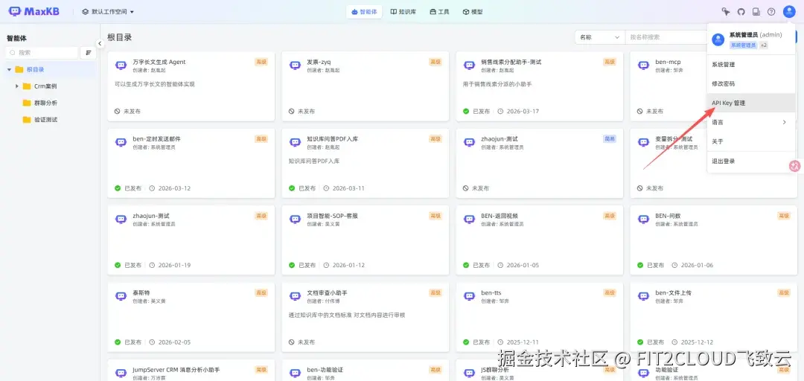Click the user avatar in top bar
Image resolution: width=804 pixels, height=381 pixels.
788,11
